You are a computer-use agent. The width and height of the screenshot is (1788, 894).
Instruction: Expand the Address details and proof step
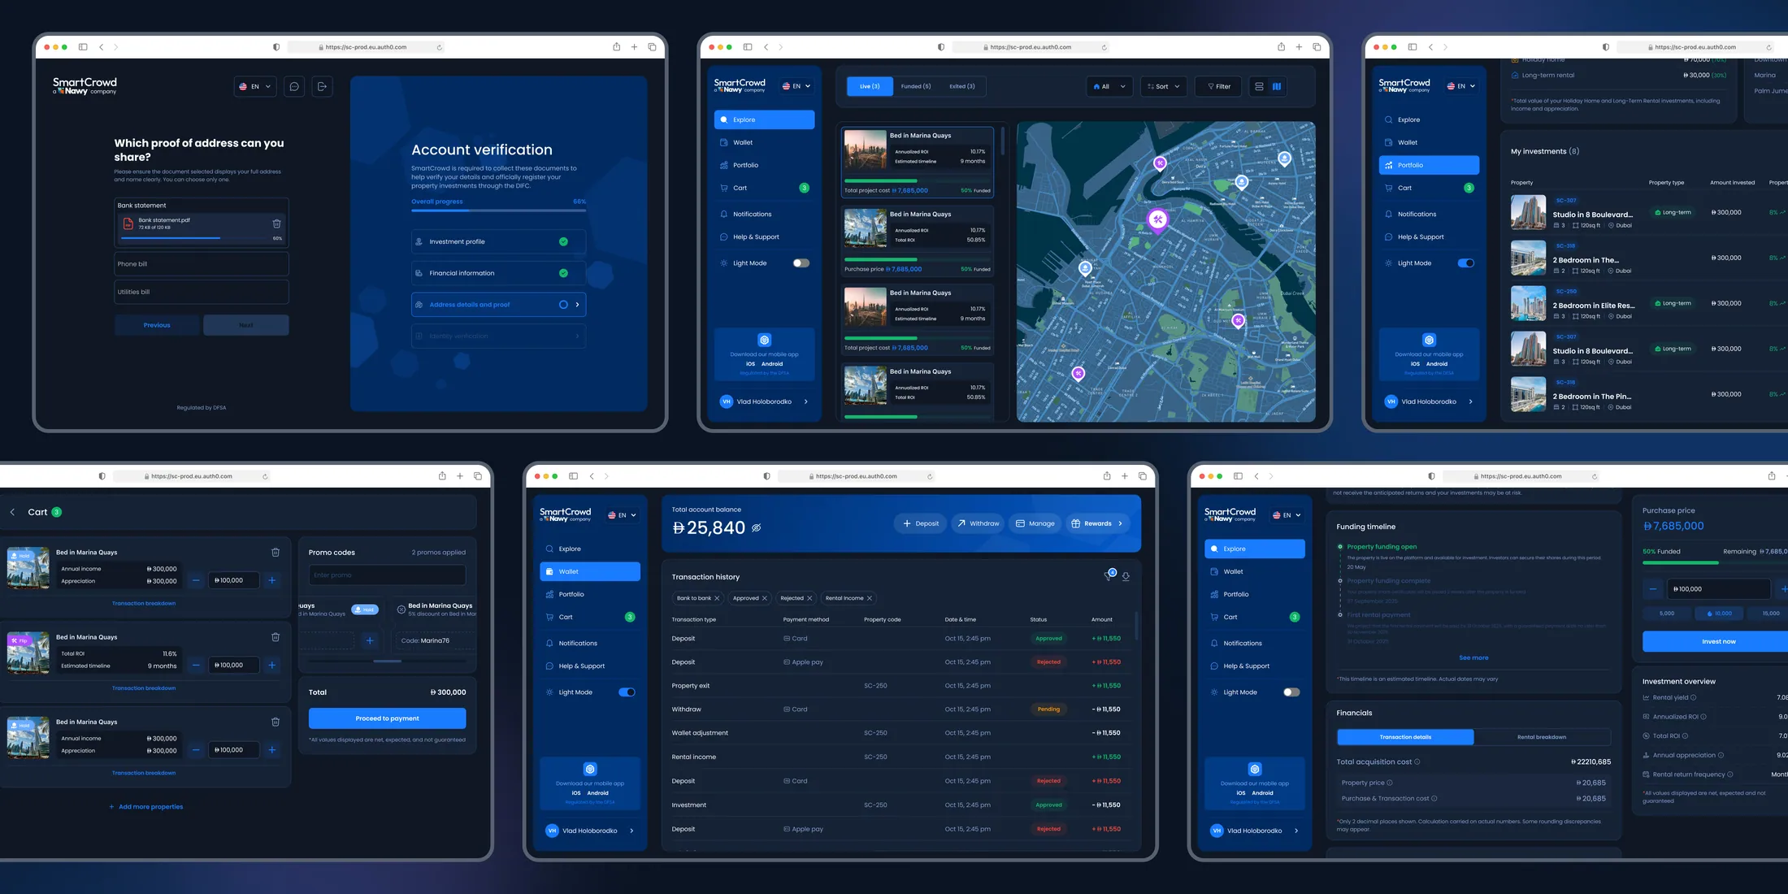(498, 305)
